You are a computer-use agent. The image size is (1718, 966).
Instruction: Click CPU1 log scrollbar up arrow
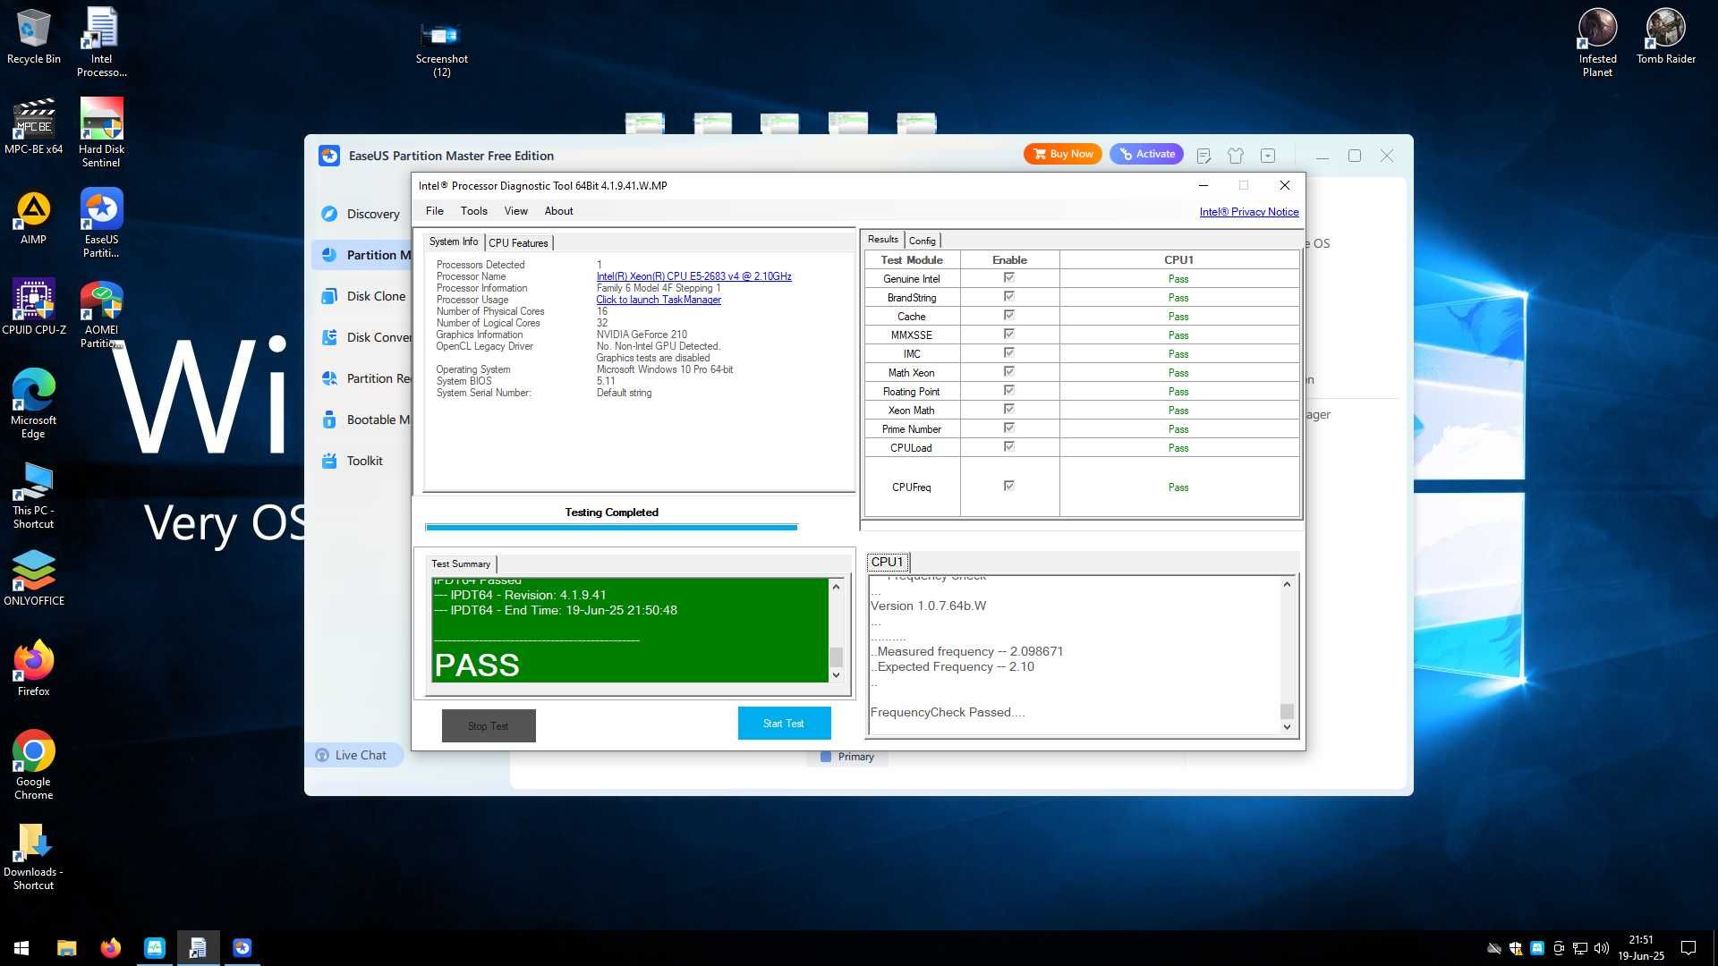tap(1287, 584)
